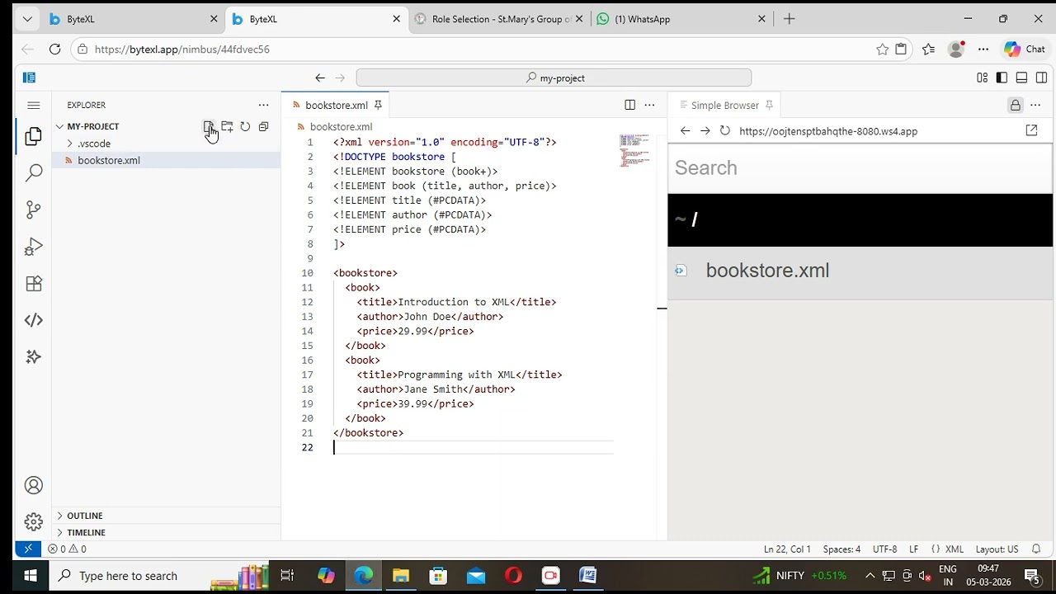Add page to favorites star in Edge
The image size is (1056, 594).
tap(882, 49)
